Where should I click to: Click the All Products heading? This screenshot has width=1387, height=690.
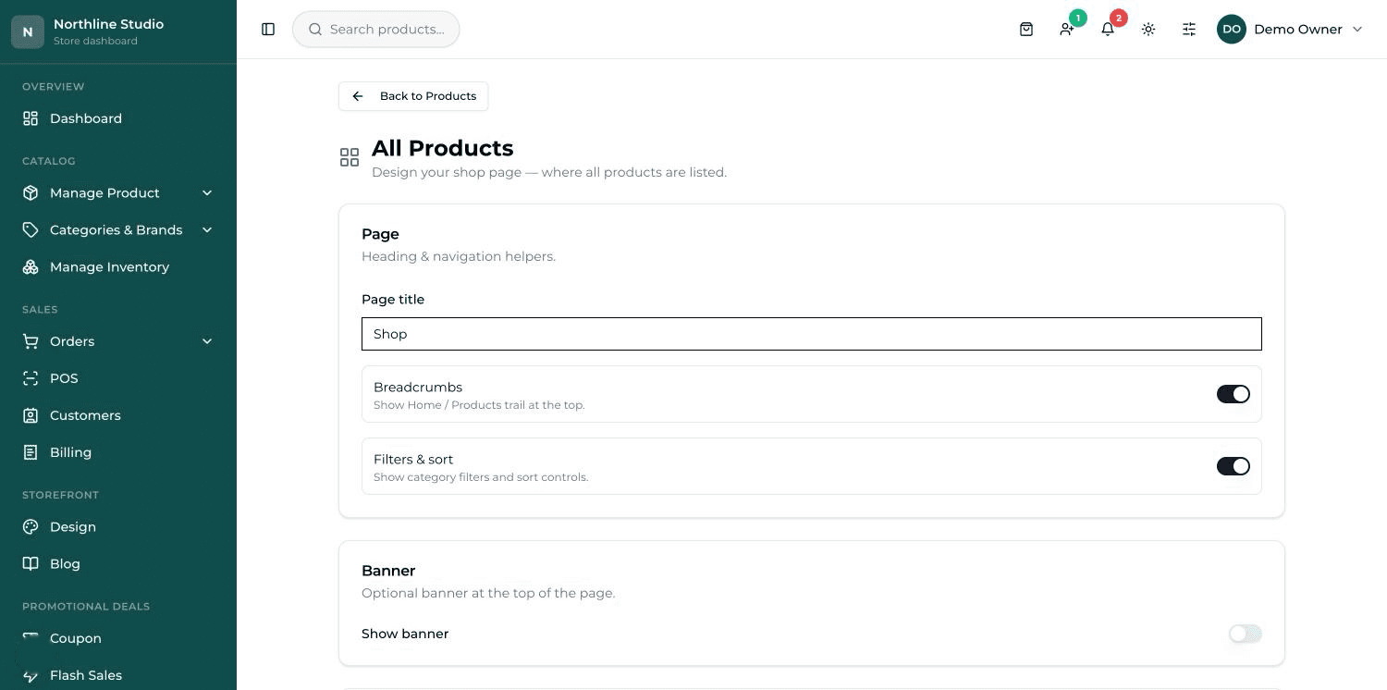coord(442,148)
